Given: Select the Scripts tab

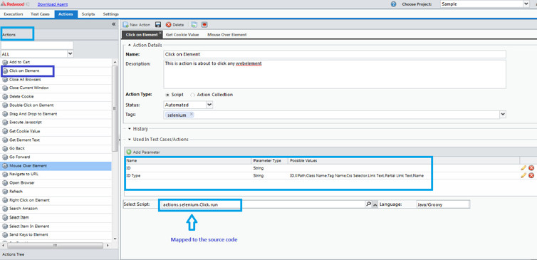Looking at the screenshot, I should 88,14.
